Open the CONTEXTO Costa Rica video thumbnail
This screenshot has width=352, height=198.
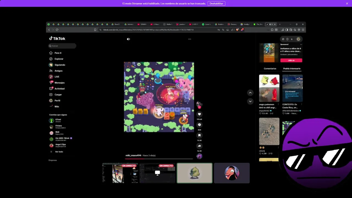(x=293, y=88)
